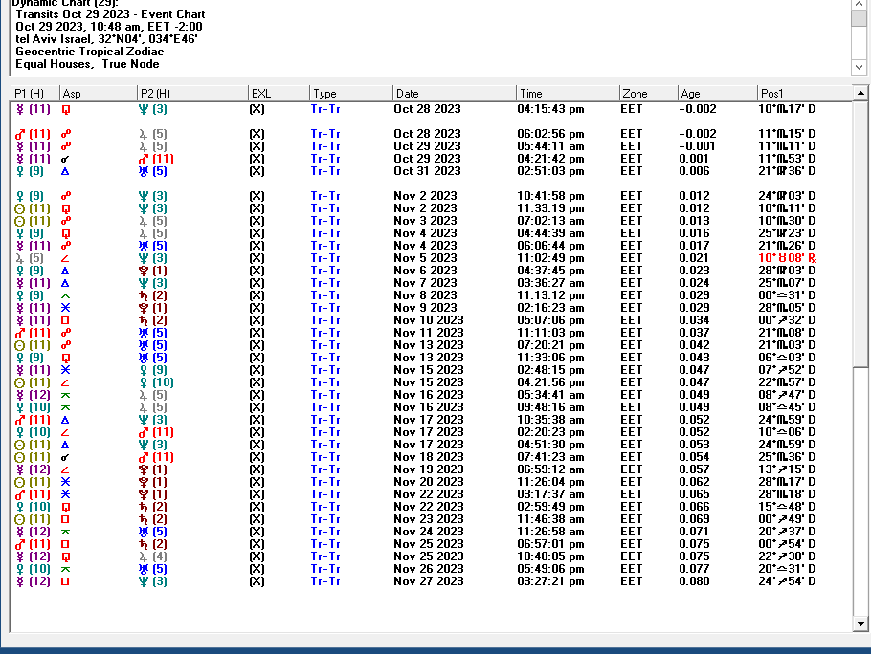Click the Transits Oct 29 2023 - Event Chart line
Viewport: 871px width, 654px height.
pos(110,14)
